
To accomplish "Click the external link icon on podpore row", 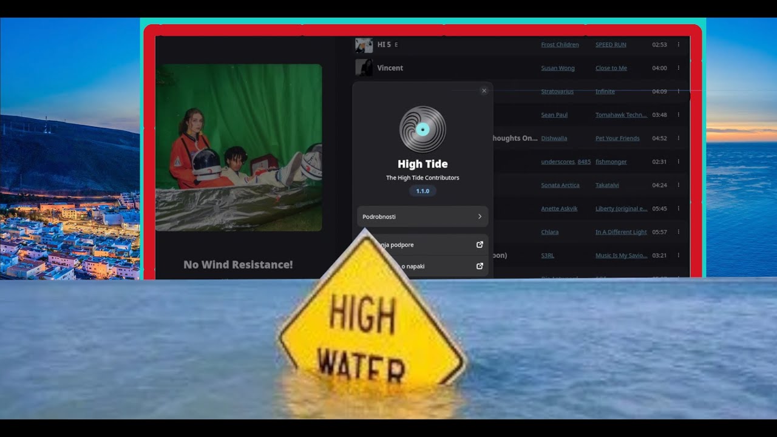I will click(x=480, y=245).
